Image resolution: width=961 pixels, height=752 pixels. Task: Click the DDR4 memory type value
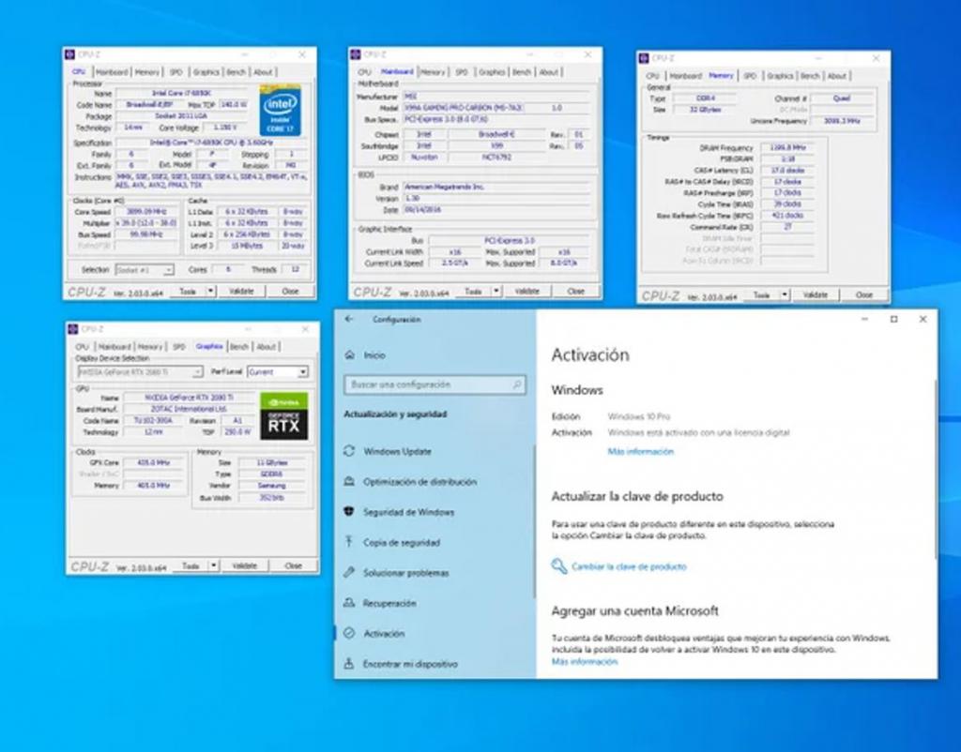[x=706, y=98]
